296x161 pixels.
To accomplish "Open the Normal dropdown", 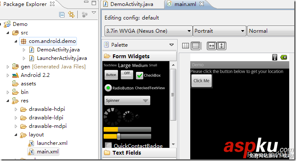I will (271, 31).
